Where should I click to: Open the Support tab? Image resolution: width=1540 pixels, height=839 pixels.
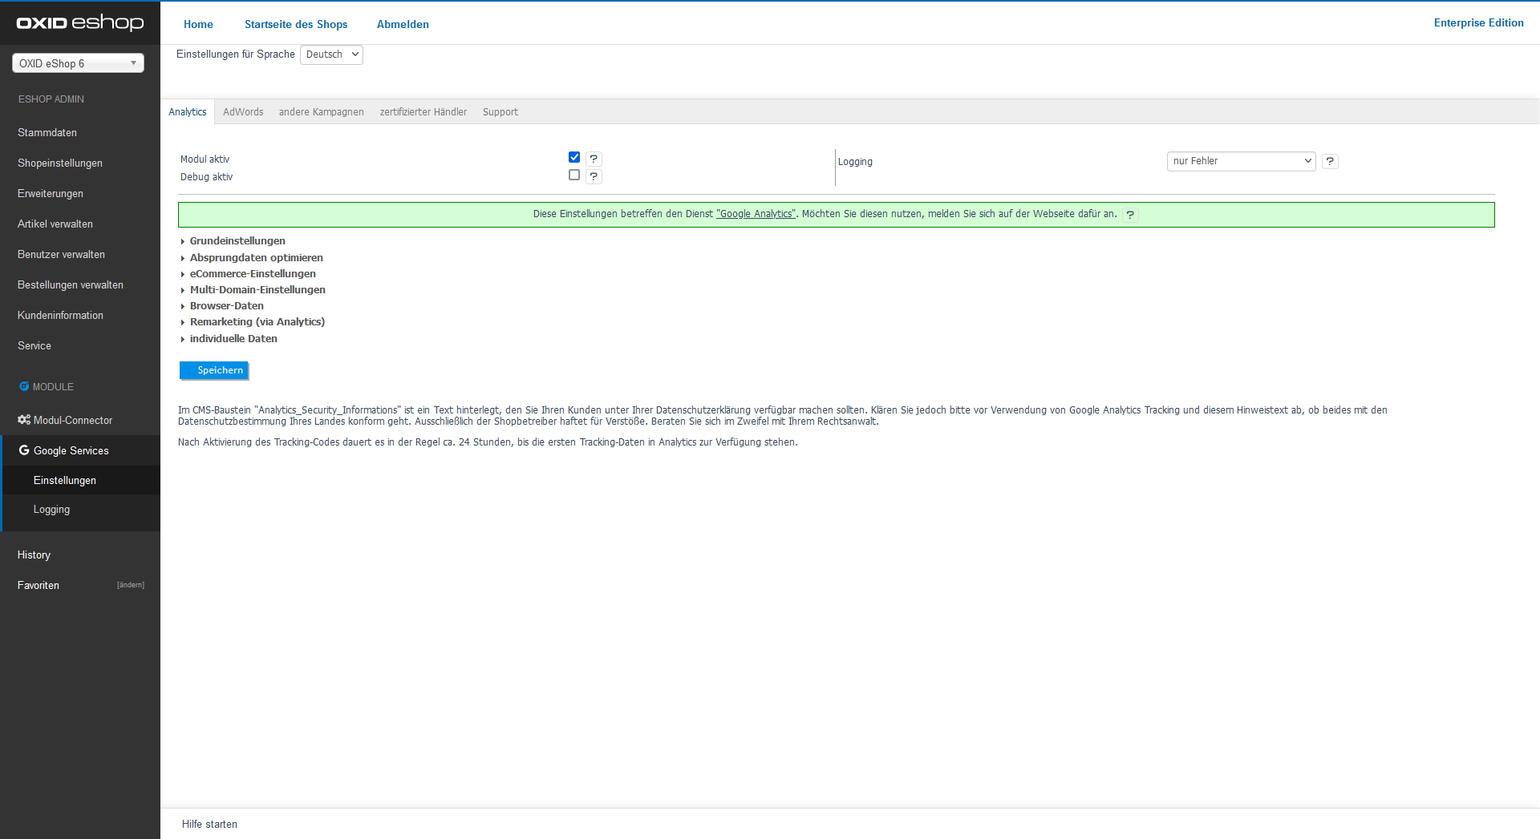point(500,112)
